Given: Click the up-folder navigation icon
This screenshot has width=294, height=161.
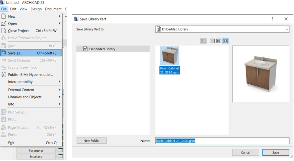Looking at the screenshot, I should point(203,41).
